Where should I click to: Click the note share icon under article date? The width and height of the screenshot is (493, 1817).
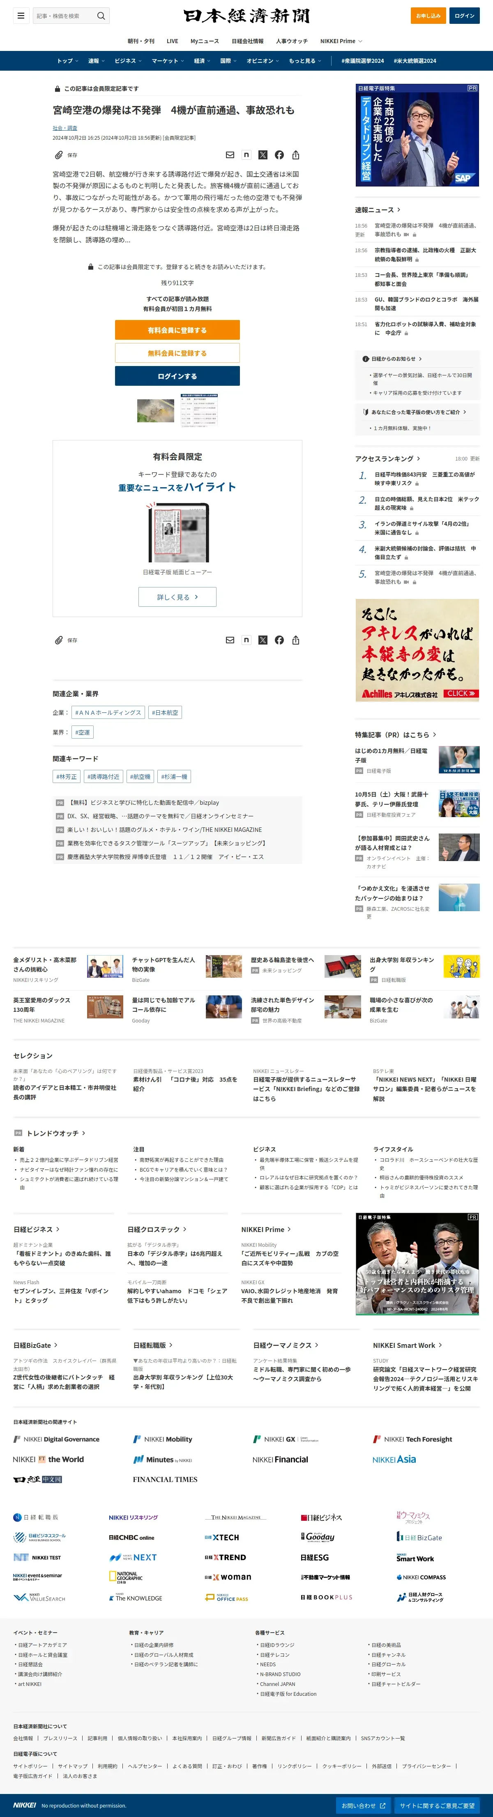point(246,155)
